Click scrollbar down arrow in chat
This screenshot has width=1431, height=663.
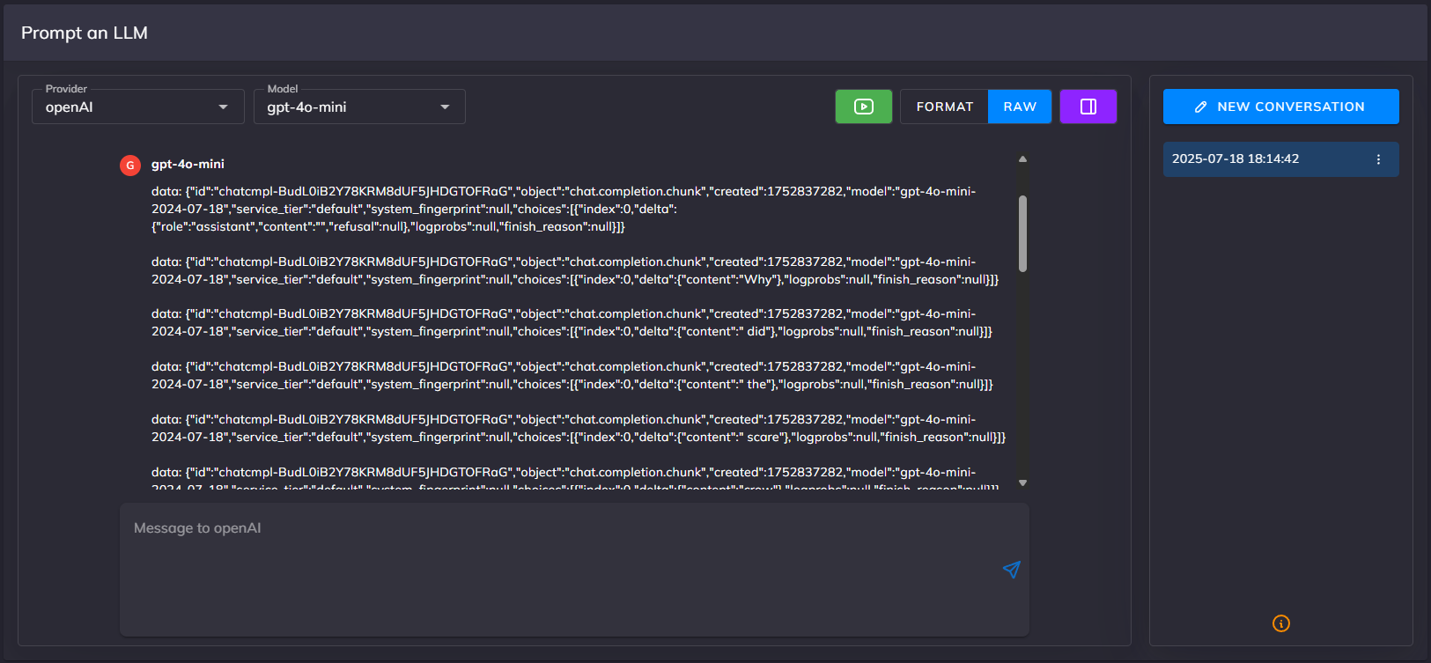tap(1022, 483)
